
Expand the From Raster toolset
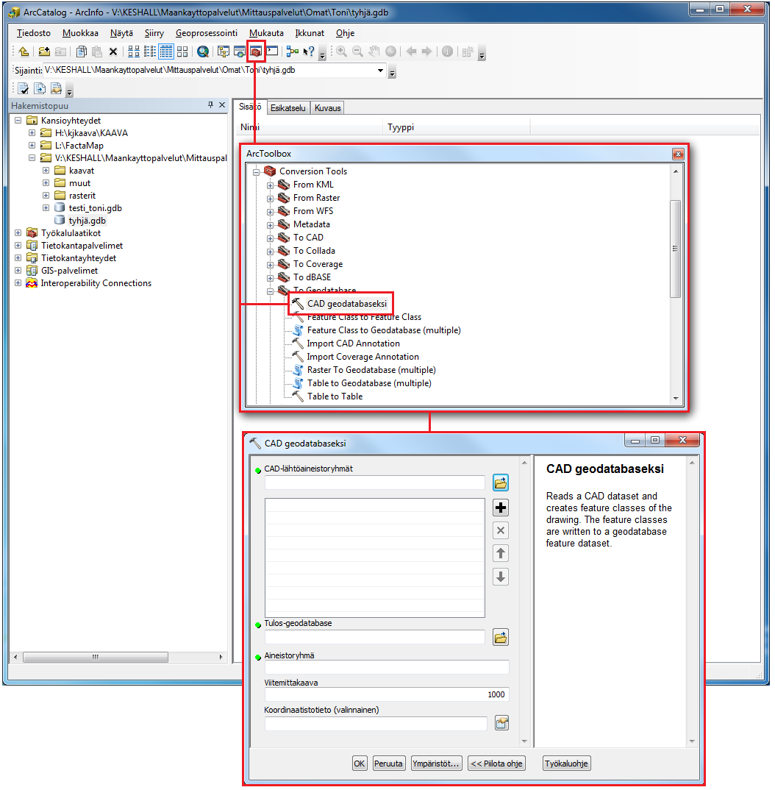(271, 199)
